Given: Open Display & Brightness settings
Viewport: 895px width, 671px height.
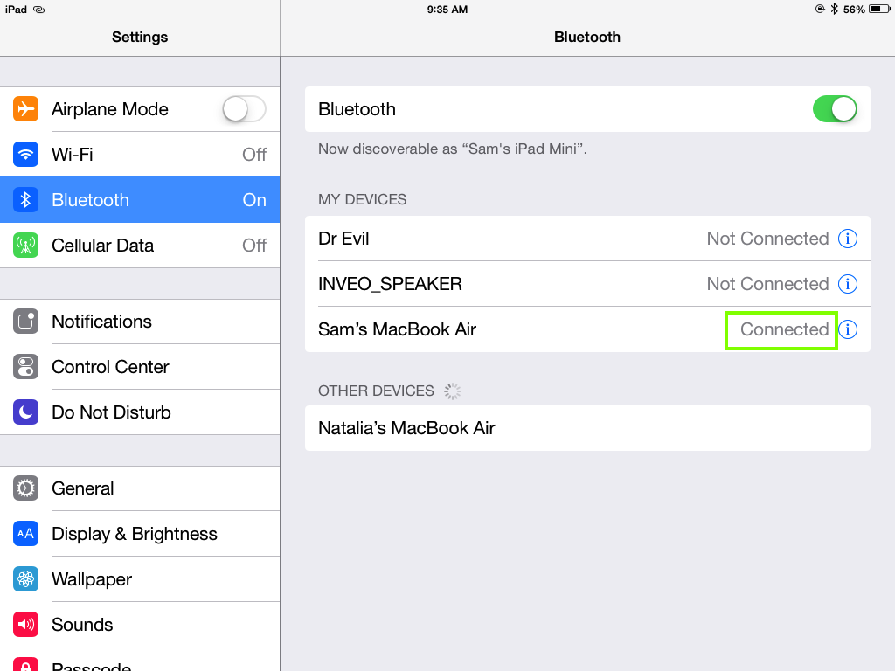Looking at the screenshot, I should (135, 534).
